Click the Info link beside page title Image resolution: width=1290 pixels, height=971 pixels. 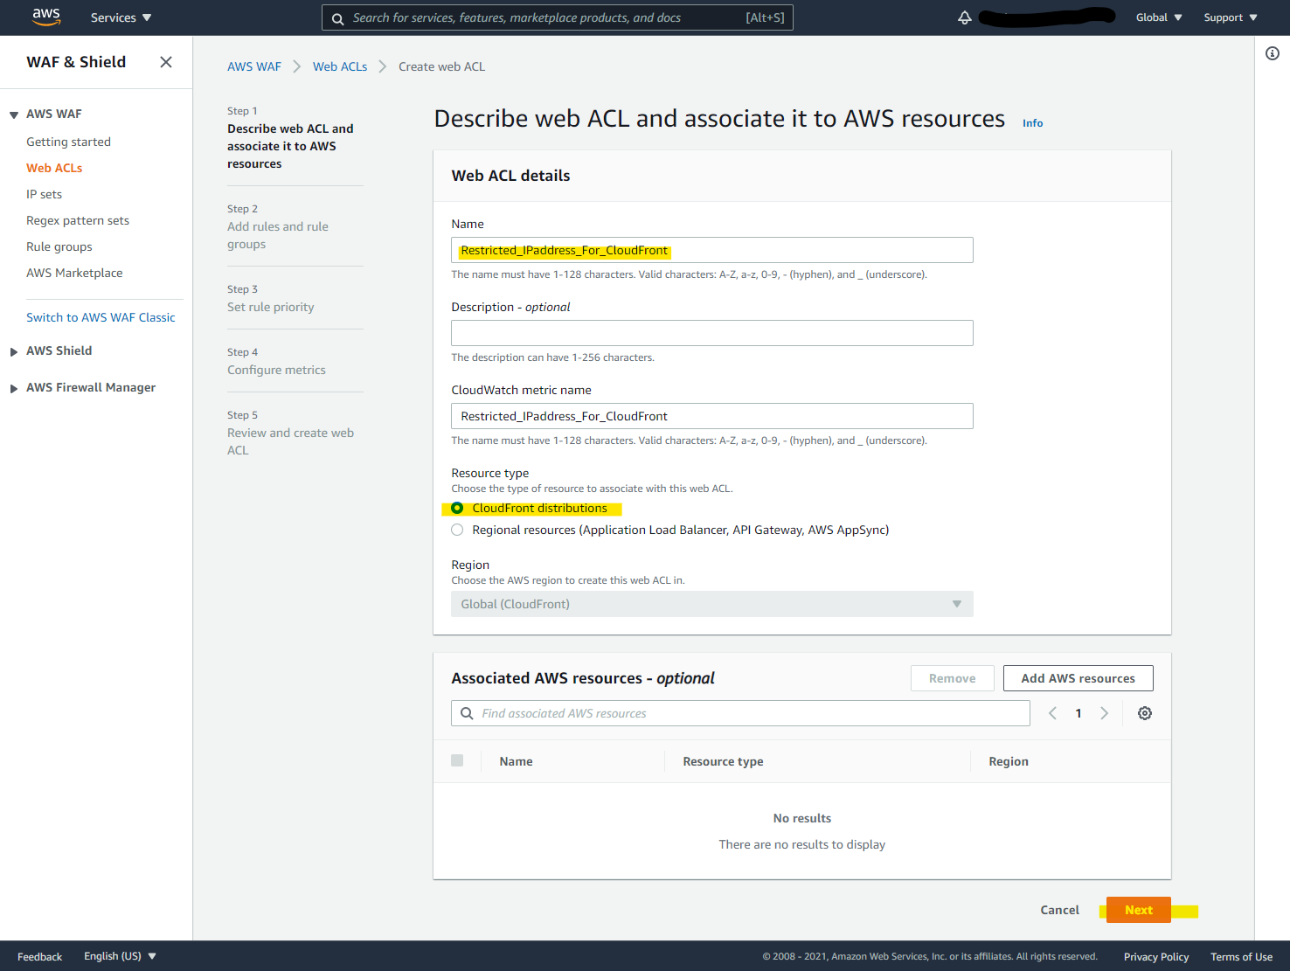pyautogui.click(x=1032, y=123)
